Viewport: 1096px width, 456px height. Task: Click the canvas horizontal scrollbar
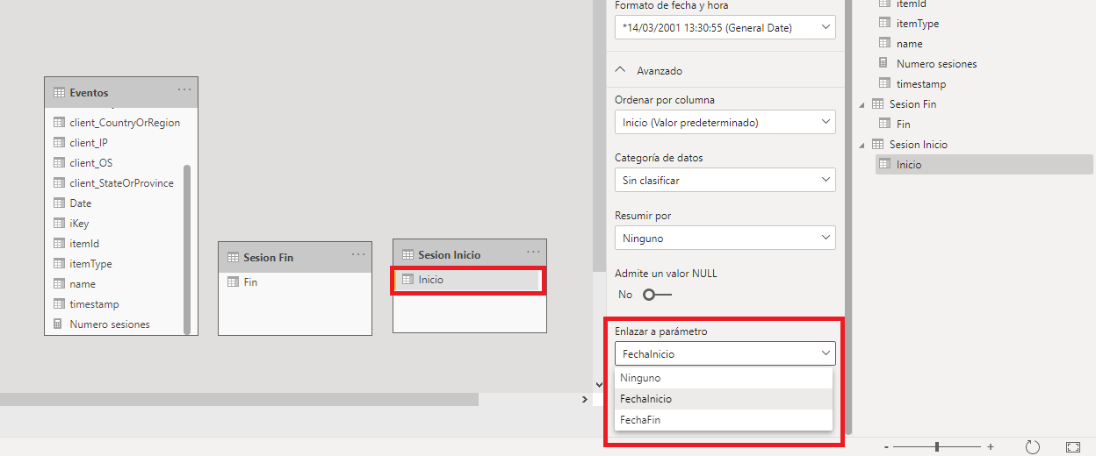[239, 399]
